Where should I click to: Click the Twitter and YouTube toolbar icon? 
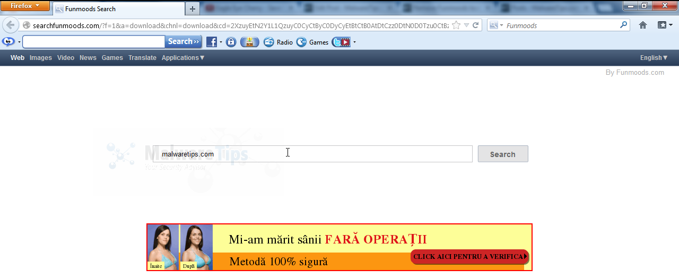341,42
